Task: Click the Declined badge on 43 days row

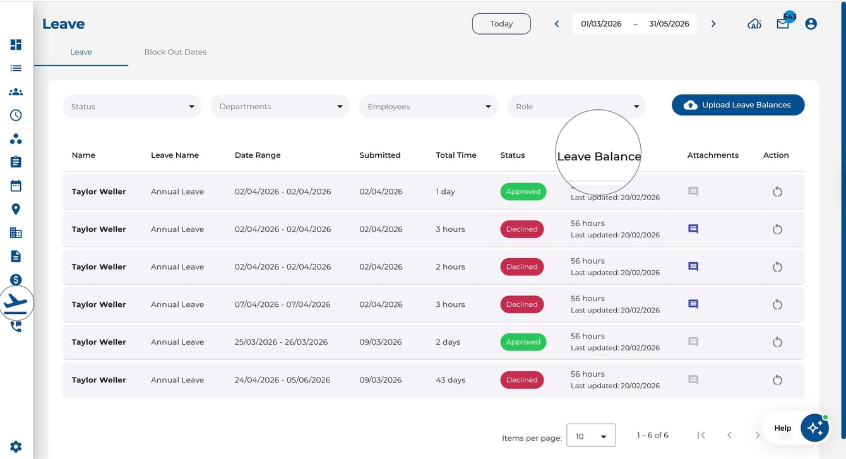Action: [x=521, y=380]
